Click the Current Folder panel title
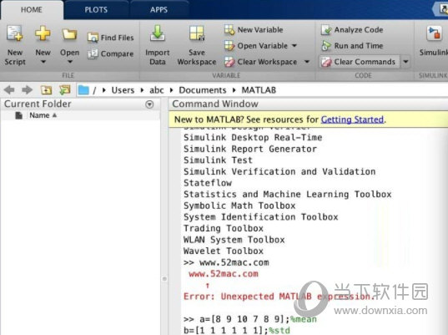This screenshot has width=448, height=335. point(38,104)
